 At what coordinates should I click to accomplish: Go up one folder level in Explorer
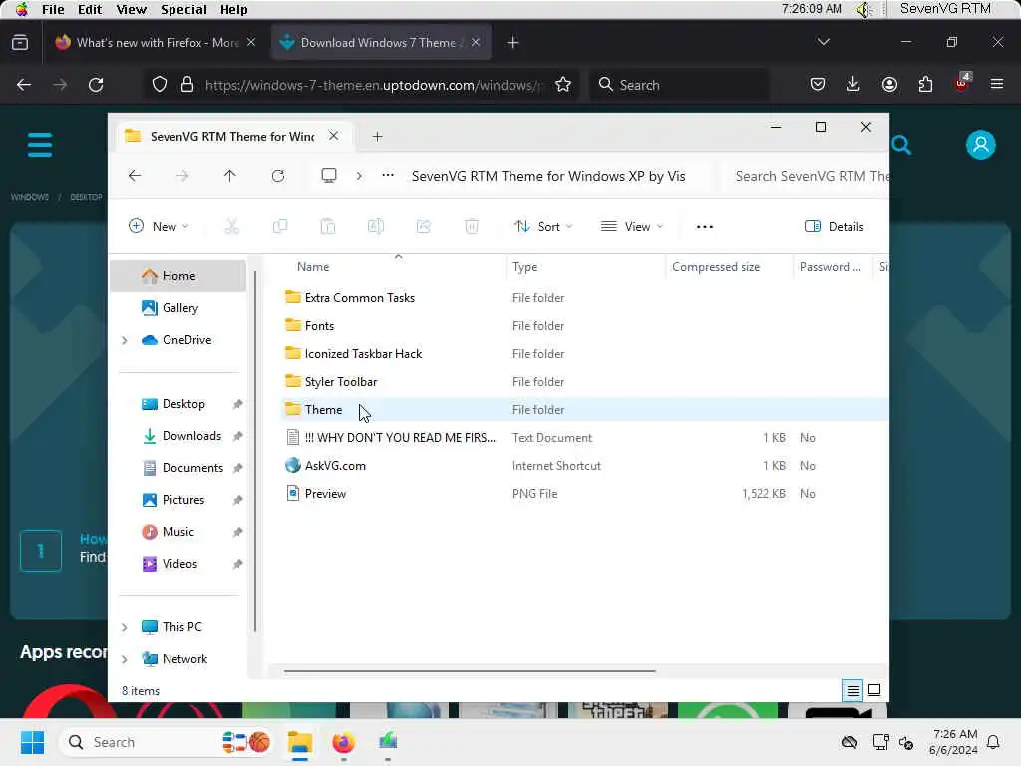pos(230,176)
